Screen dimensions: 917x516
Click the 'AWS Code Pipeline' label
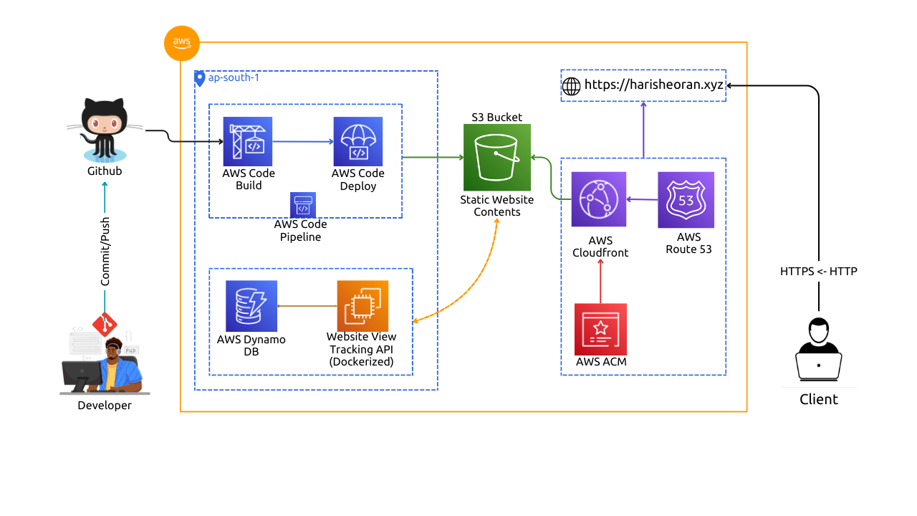(301, 231)
